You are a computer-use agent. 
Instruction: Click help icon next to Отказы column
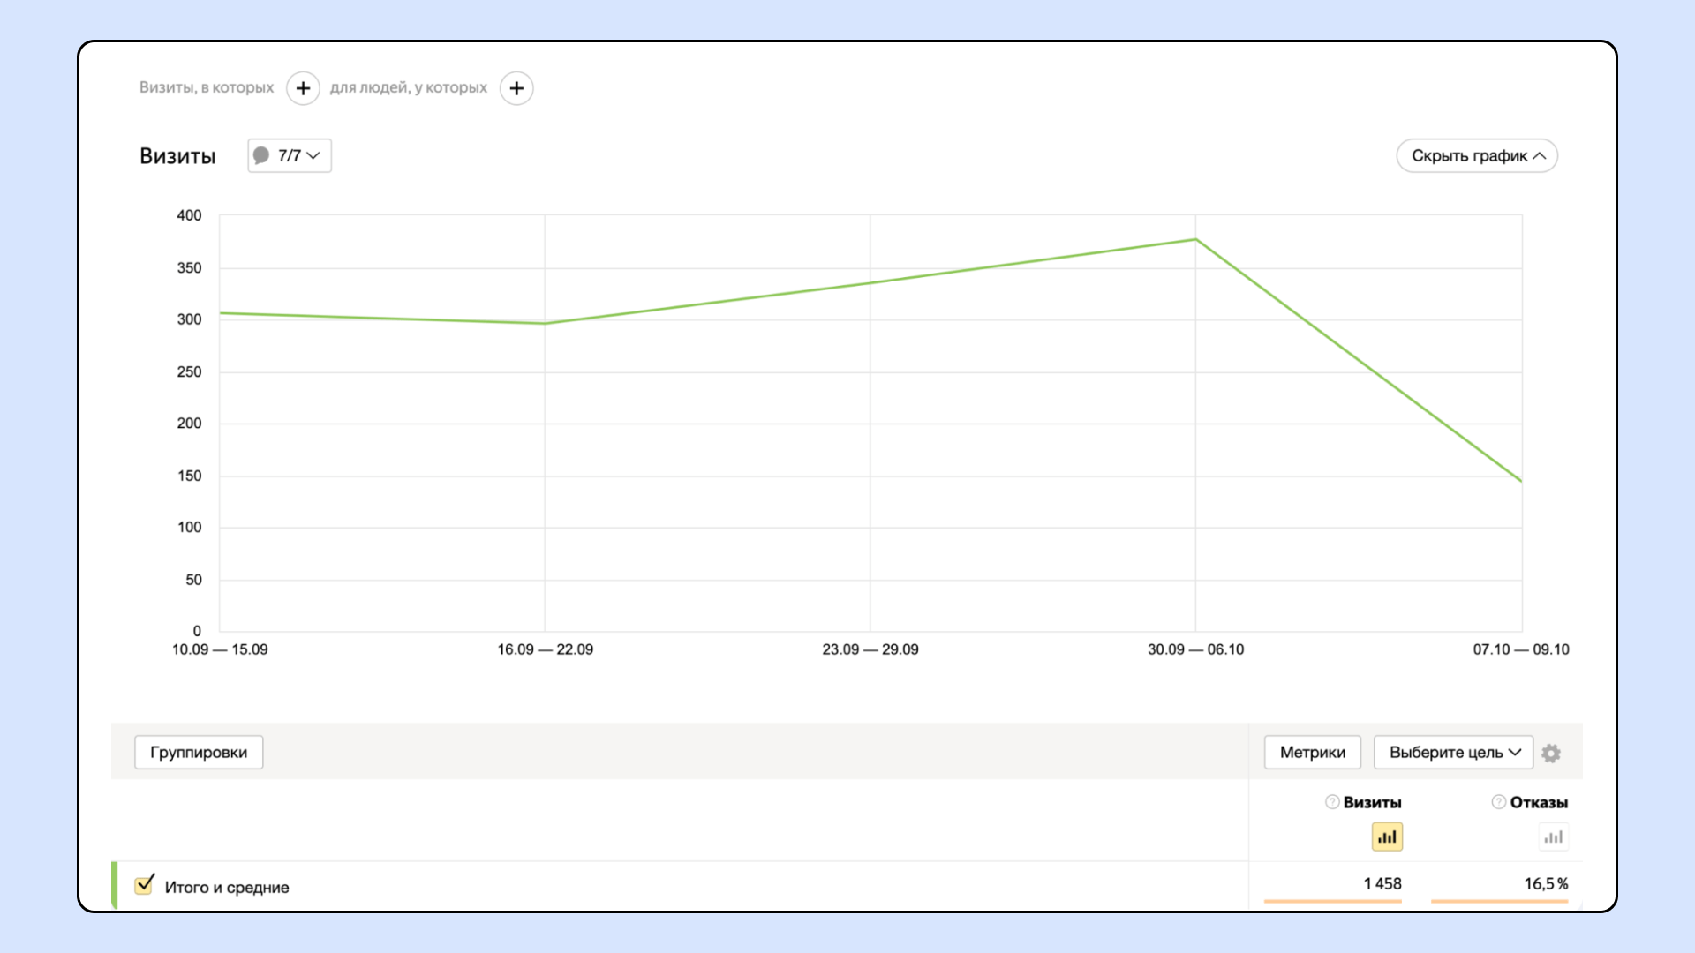click(1498, 802)
